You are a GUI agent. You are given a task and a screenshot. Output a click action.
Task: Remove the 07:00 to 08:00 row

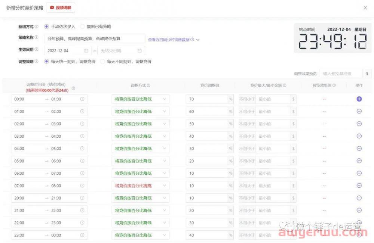click(359, 186)
